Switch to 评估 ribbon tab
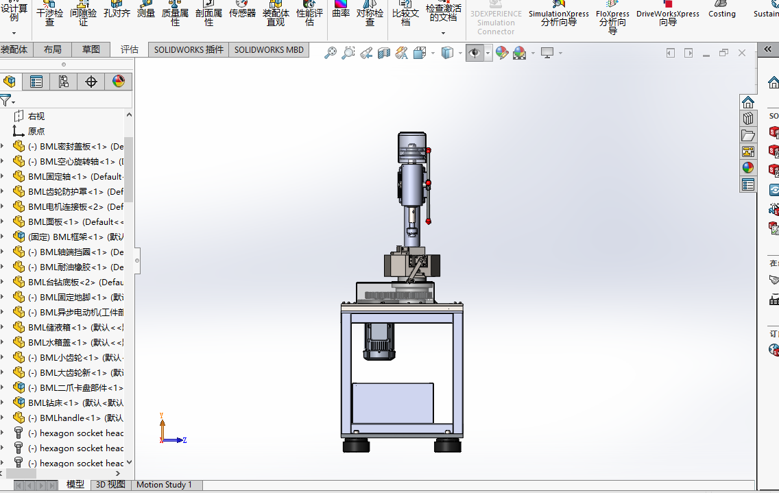The width and height of the screenshot is (779, 493). [x=129, y=49]
